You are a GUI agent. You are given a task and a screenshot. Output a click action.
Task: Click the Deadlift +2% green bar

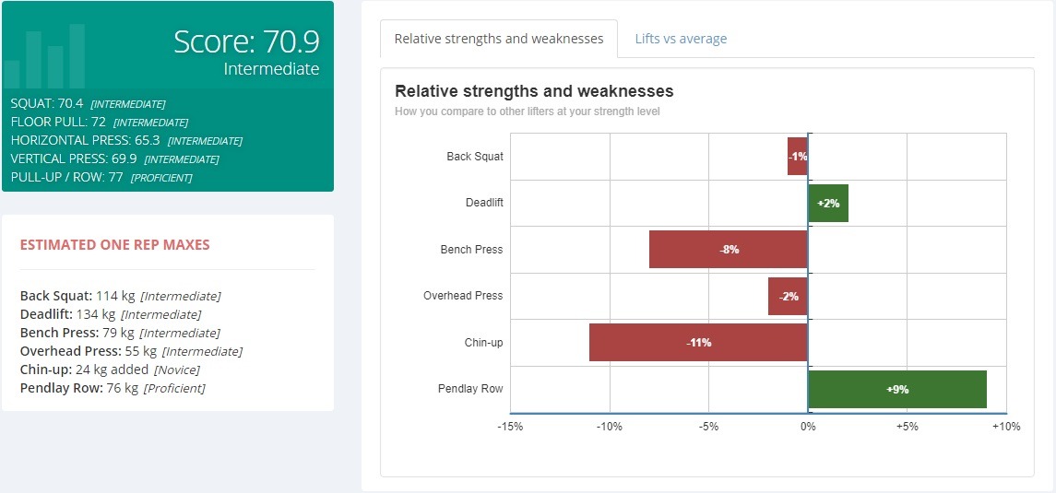pos(828,204)
